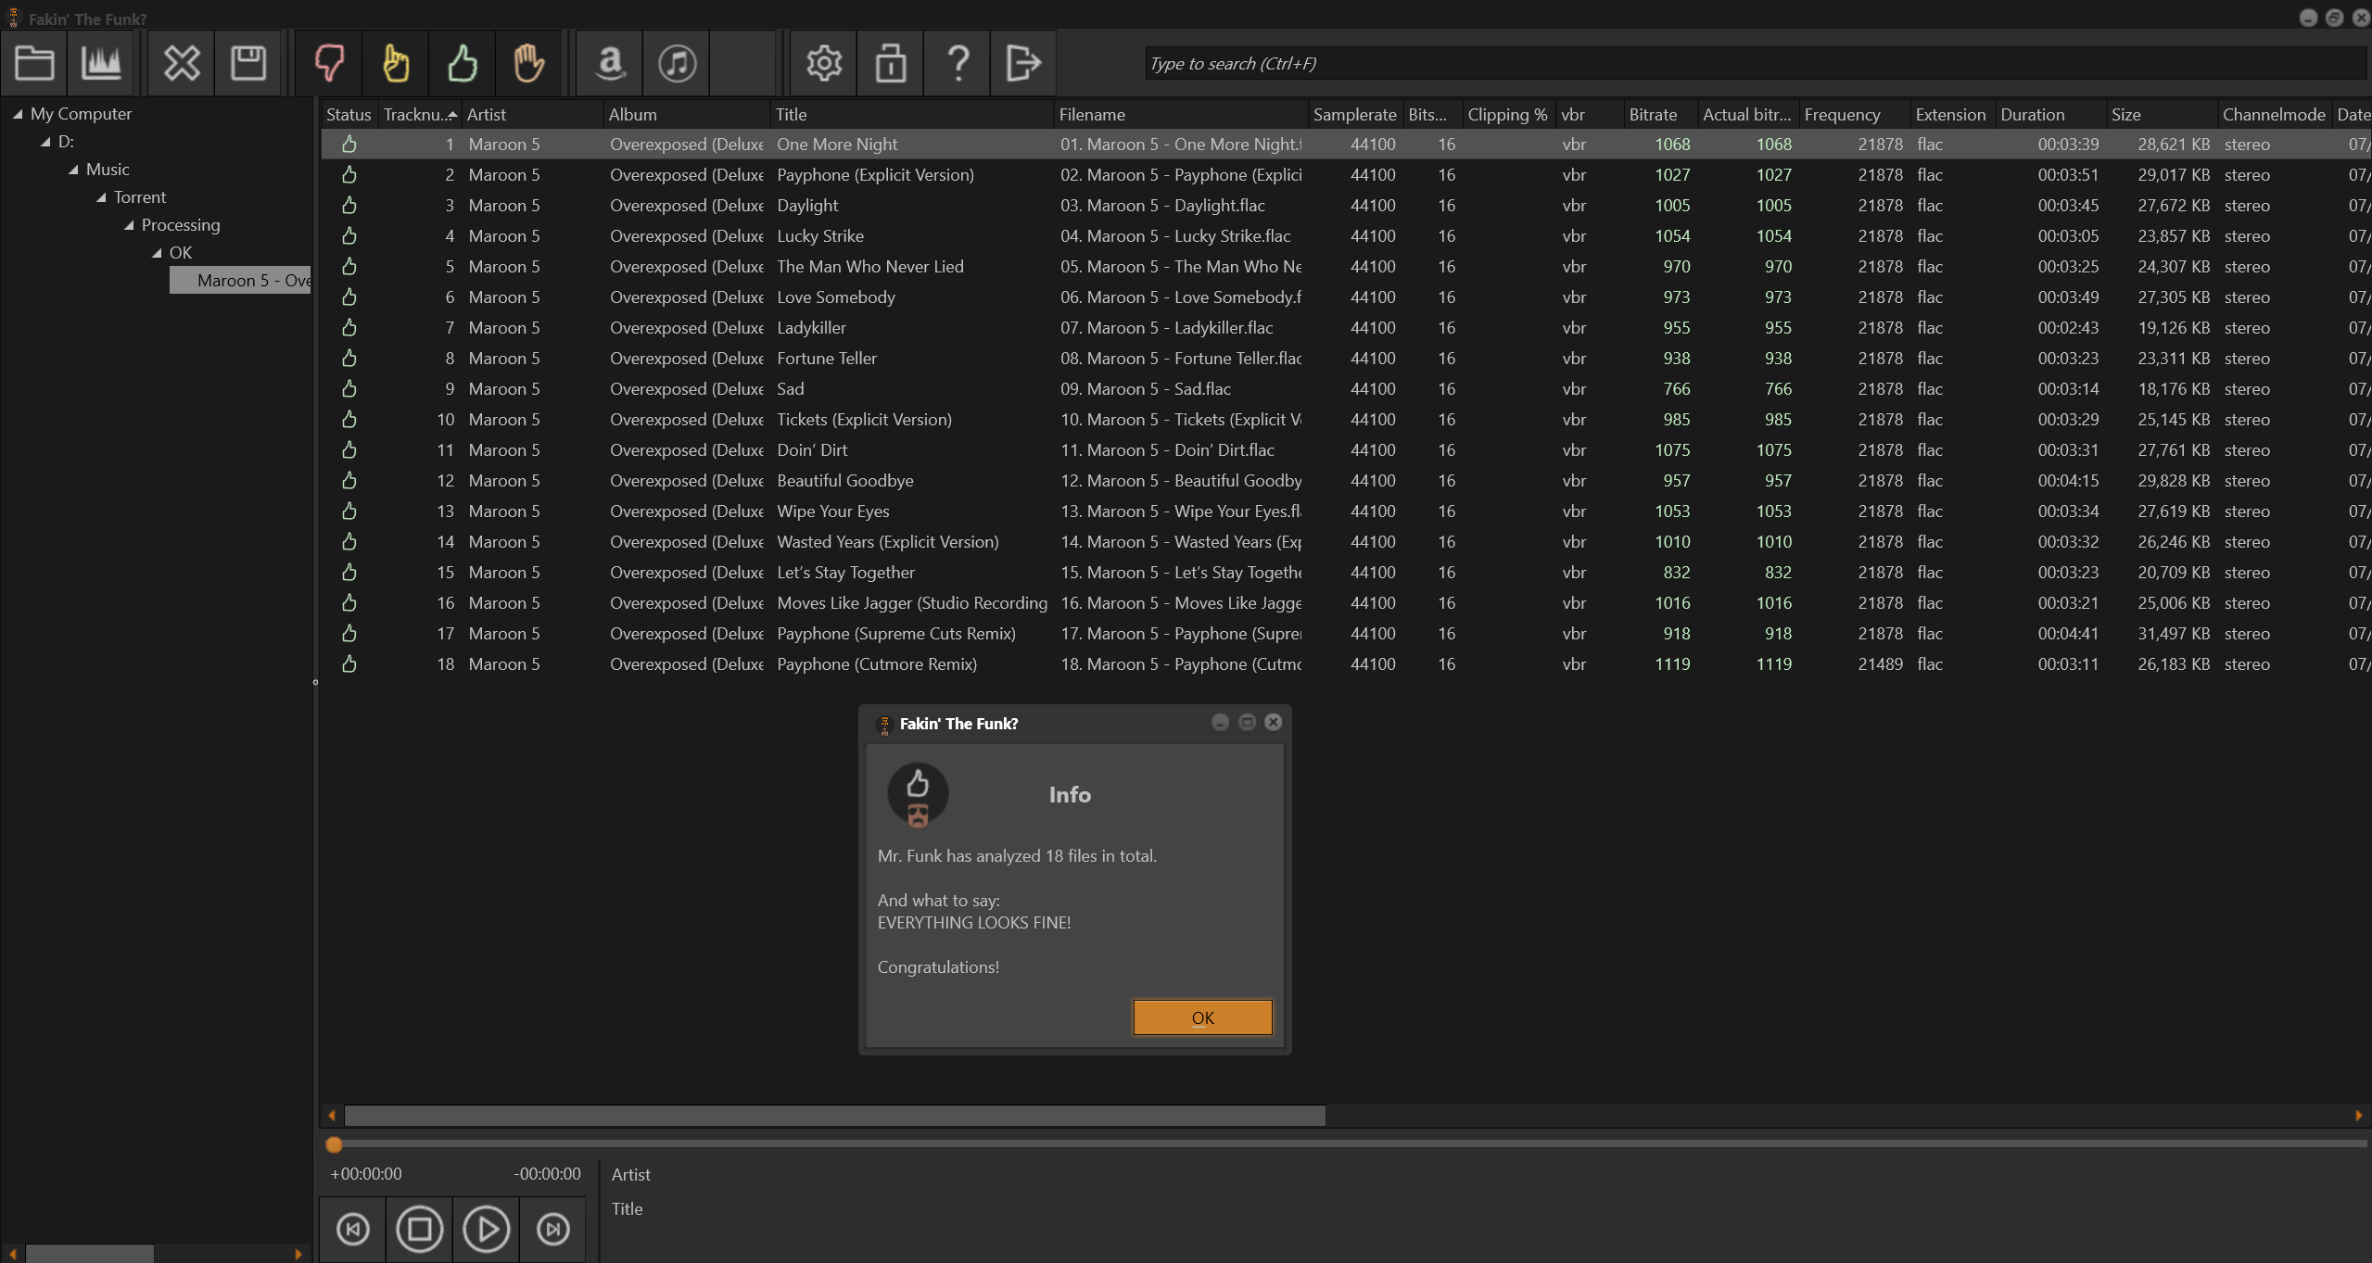The height and width of the screenshot is (1263, 2372).
Task: Click the crossed X clear-list icon
Action: tap(181, 63)
